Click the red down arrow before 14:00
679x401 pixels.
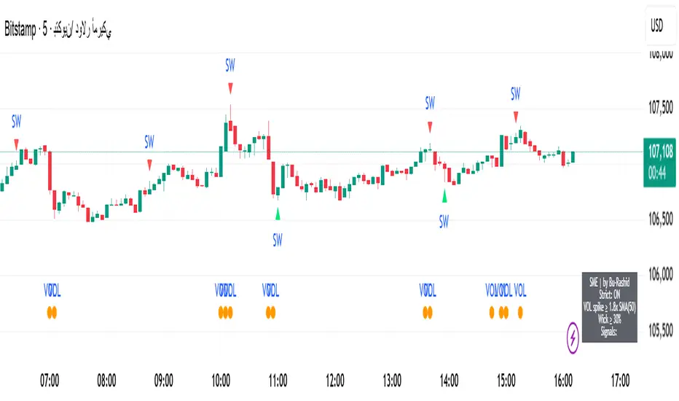pos(430,127)
